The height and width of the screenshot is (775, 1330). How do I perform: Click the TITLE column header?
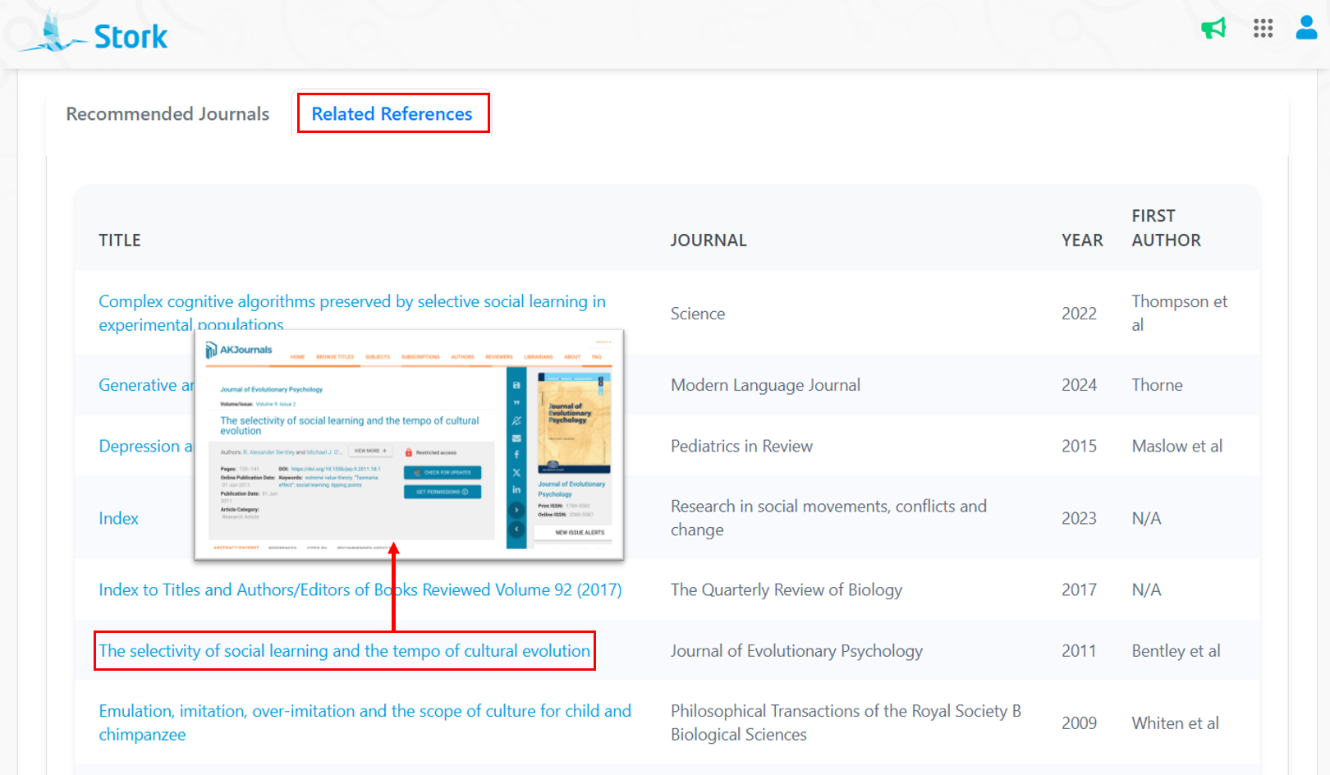[x=120, y=241]
